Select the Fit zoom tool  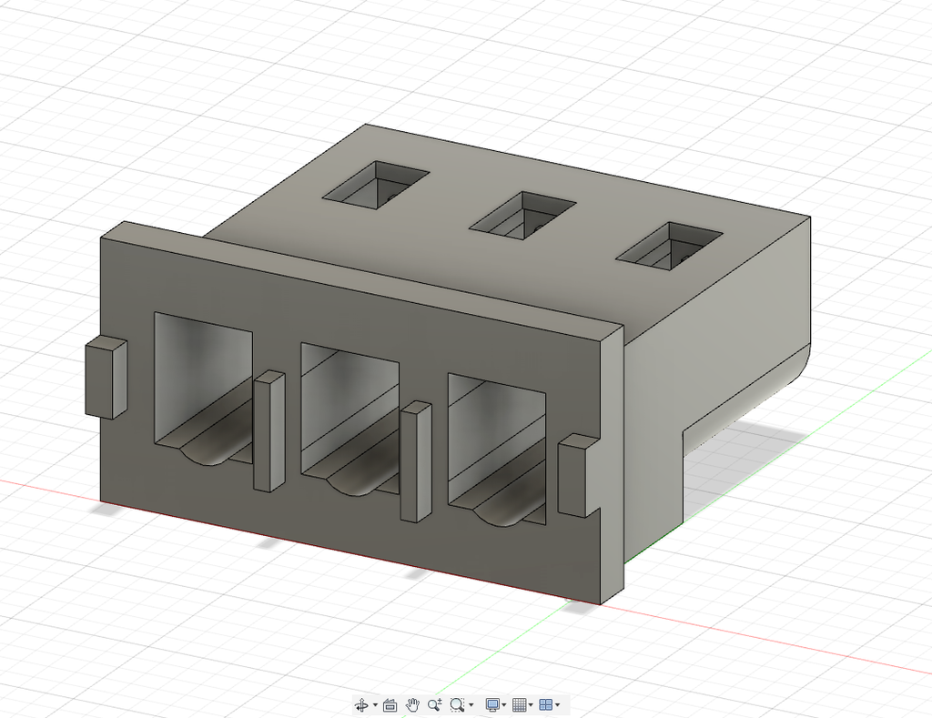click(456, 703)
